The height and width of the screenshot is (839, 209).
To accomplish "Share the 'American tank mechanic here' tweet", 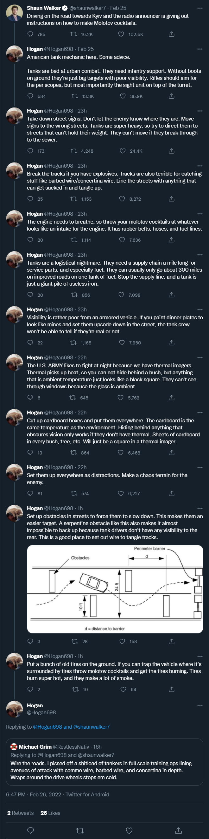I will [x=172, y=96].
